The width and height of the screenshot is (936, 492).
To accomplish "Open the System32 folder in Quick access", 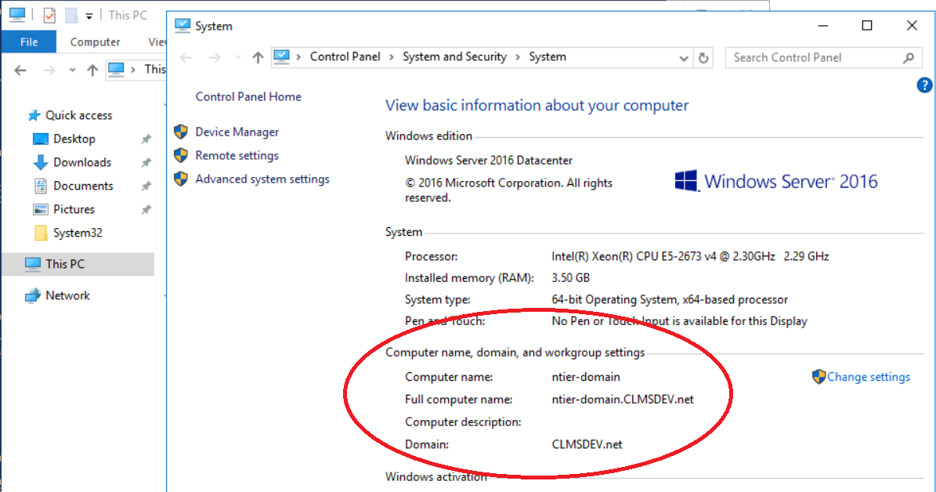I will (x=78, y=233).
